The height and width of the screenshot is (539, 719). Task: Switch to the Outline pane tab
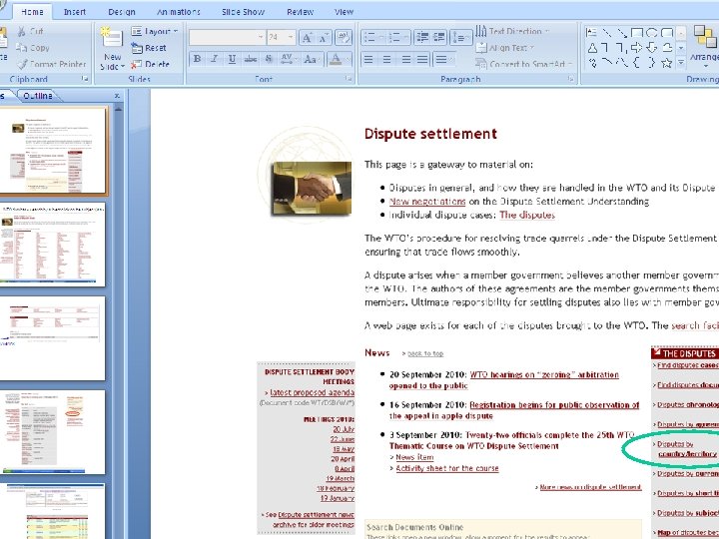(38, 96)
